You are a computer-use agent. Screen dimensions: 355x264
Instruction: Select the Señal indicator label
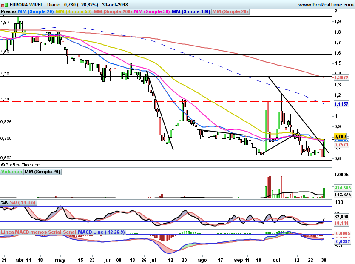(69, 232)
